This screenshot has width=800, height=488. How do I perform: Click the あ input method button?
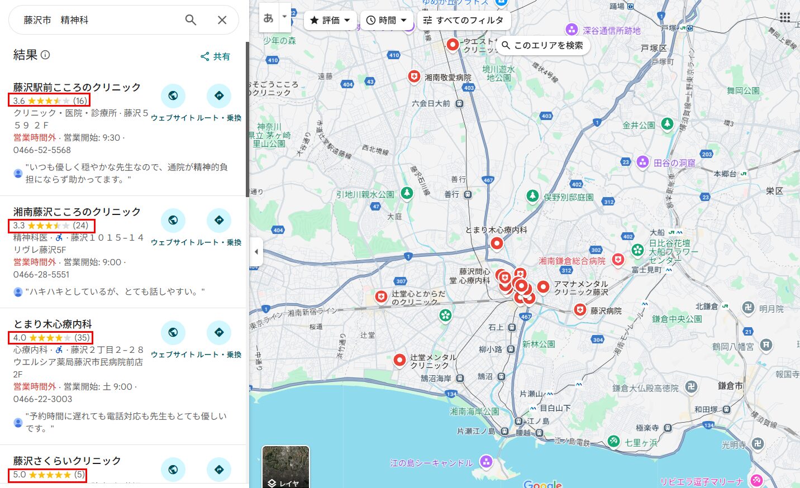269,18
